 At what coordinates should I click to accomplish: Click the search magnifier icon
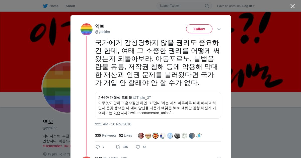point(207,6)
